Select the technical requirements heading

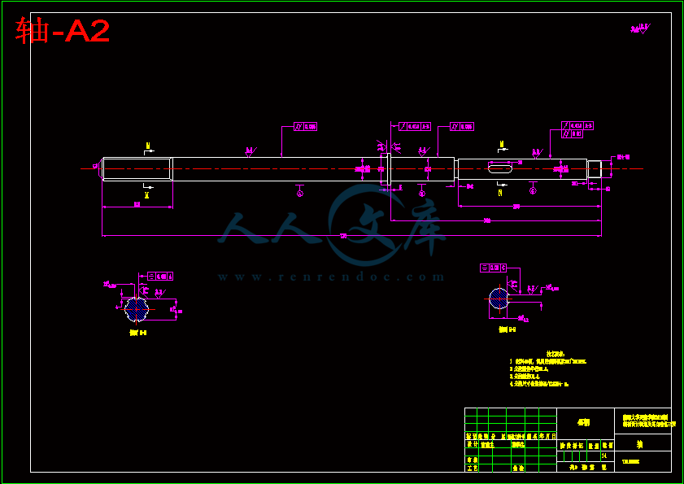[x=555, y=354]
